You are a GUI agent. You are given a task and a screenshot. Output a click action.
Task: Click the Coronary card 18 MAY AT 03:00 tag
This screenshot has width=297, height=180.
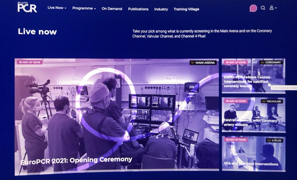pyautogui.click(x=236, y=62)
